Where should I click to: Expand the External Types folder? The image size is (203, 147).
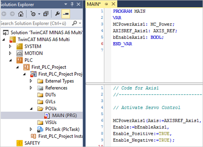(x=31, y=81)
